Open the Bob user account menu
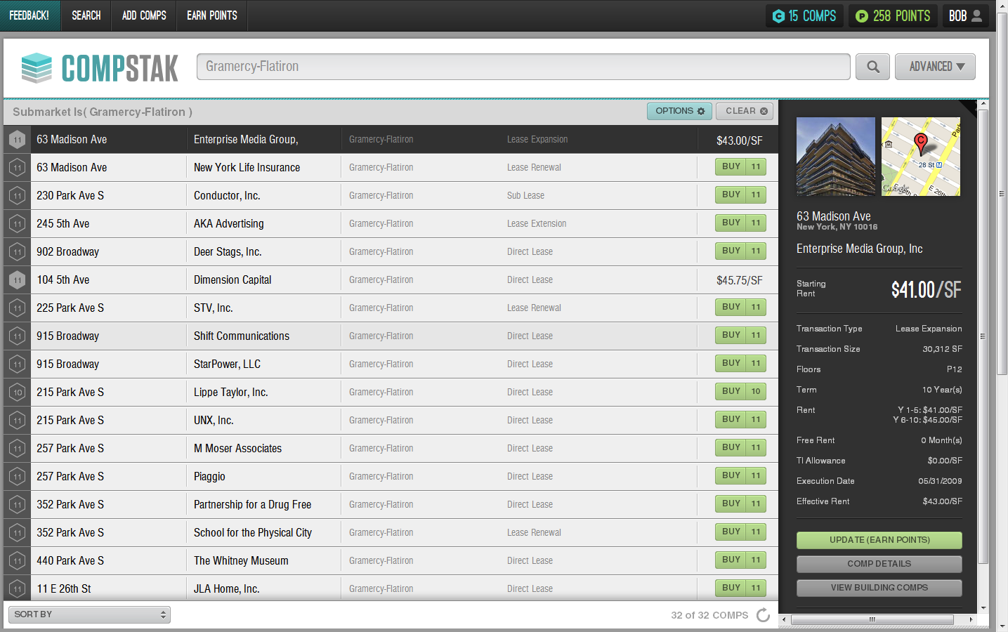The height and width of the screenshot is (632, 1008). click(965, 16)
